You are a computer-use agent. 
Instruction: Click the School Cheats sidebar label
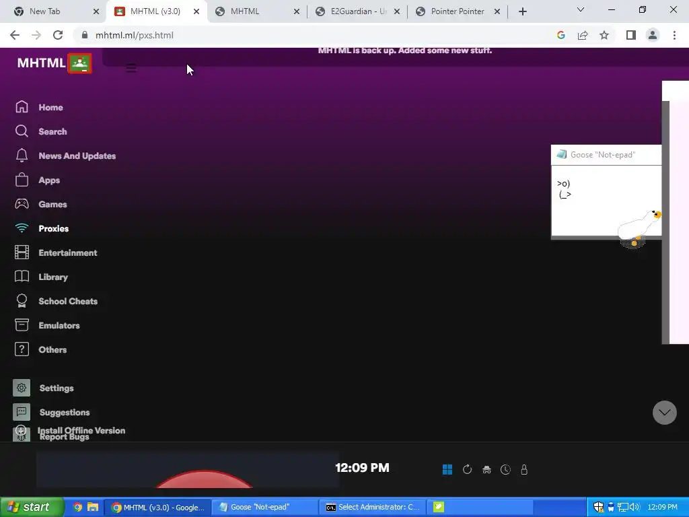68,301
